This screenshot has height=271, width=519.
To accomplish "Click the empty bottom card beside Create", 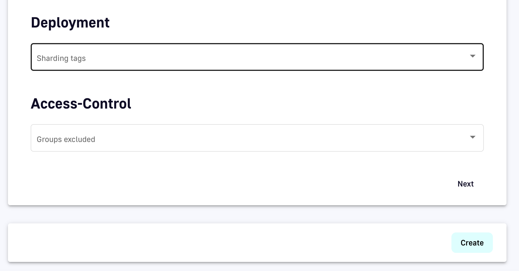I will click(x=227, y=243).
